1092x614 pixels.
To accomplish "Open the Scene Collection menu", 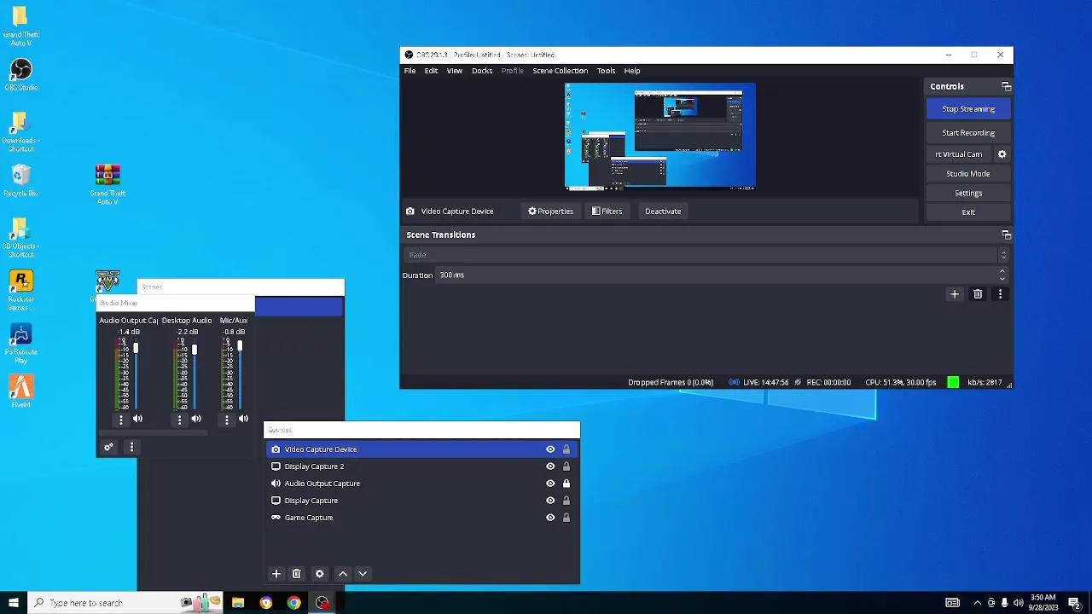I will click(560, 71).
